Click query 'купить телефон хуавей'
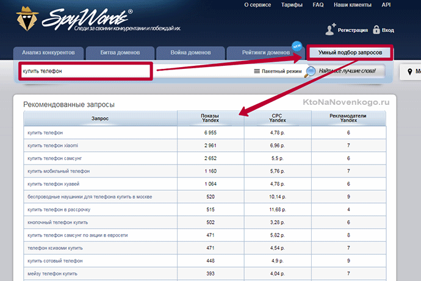The width and height of the screenshot is (421, 281). (x=54, y=184)
